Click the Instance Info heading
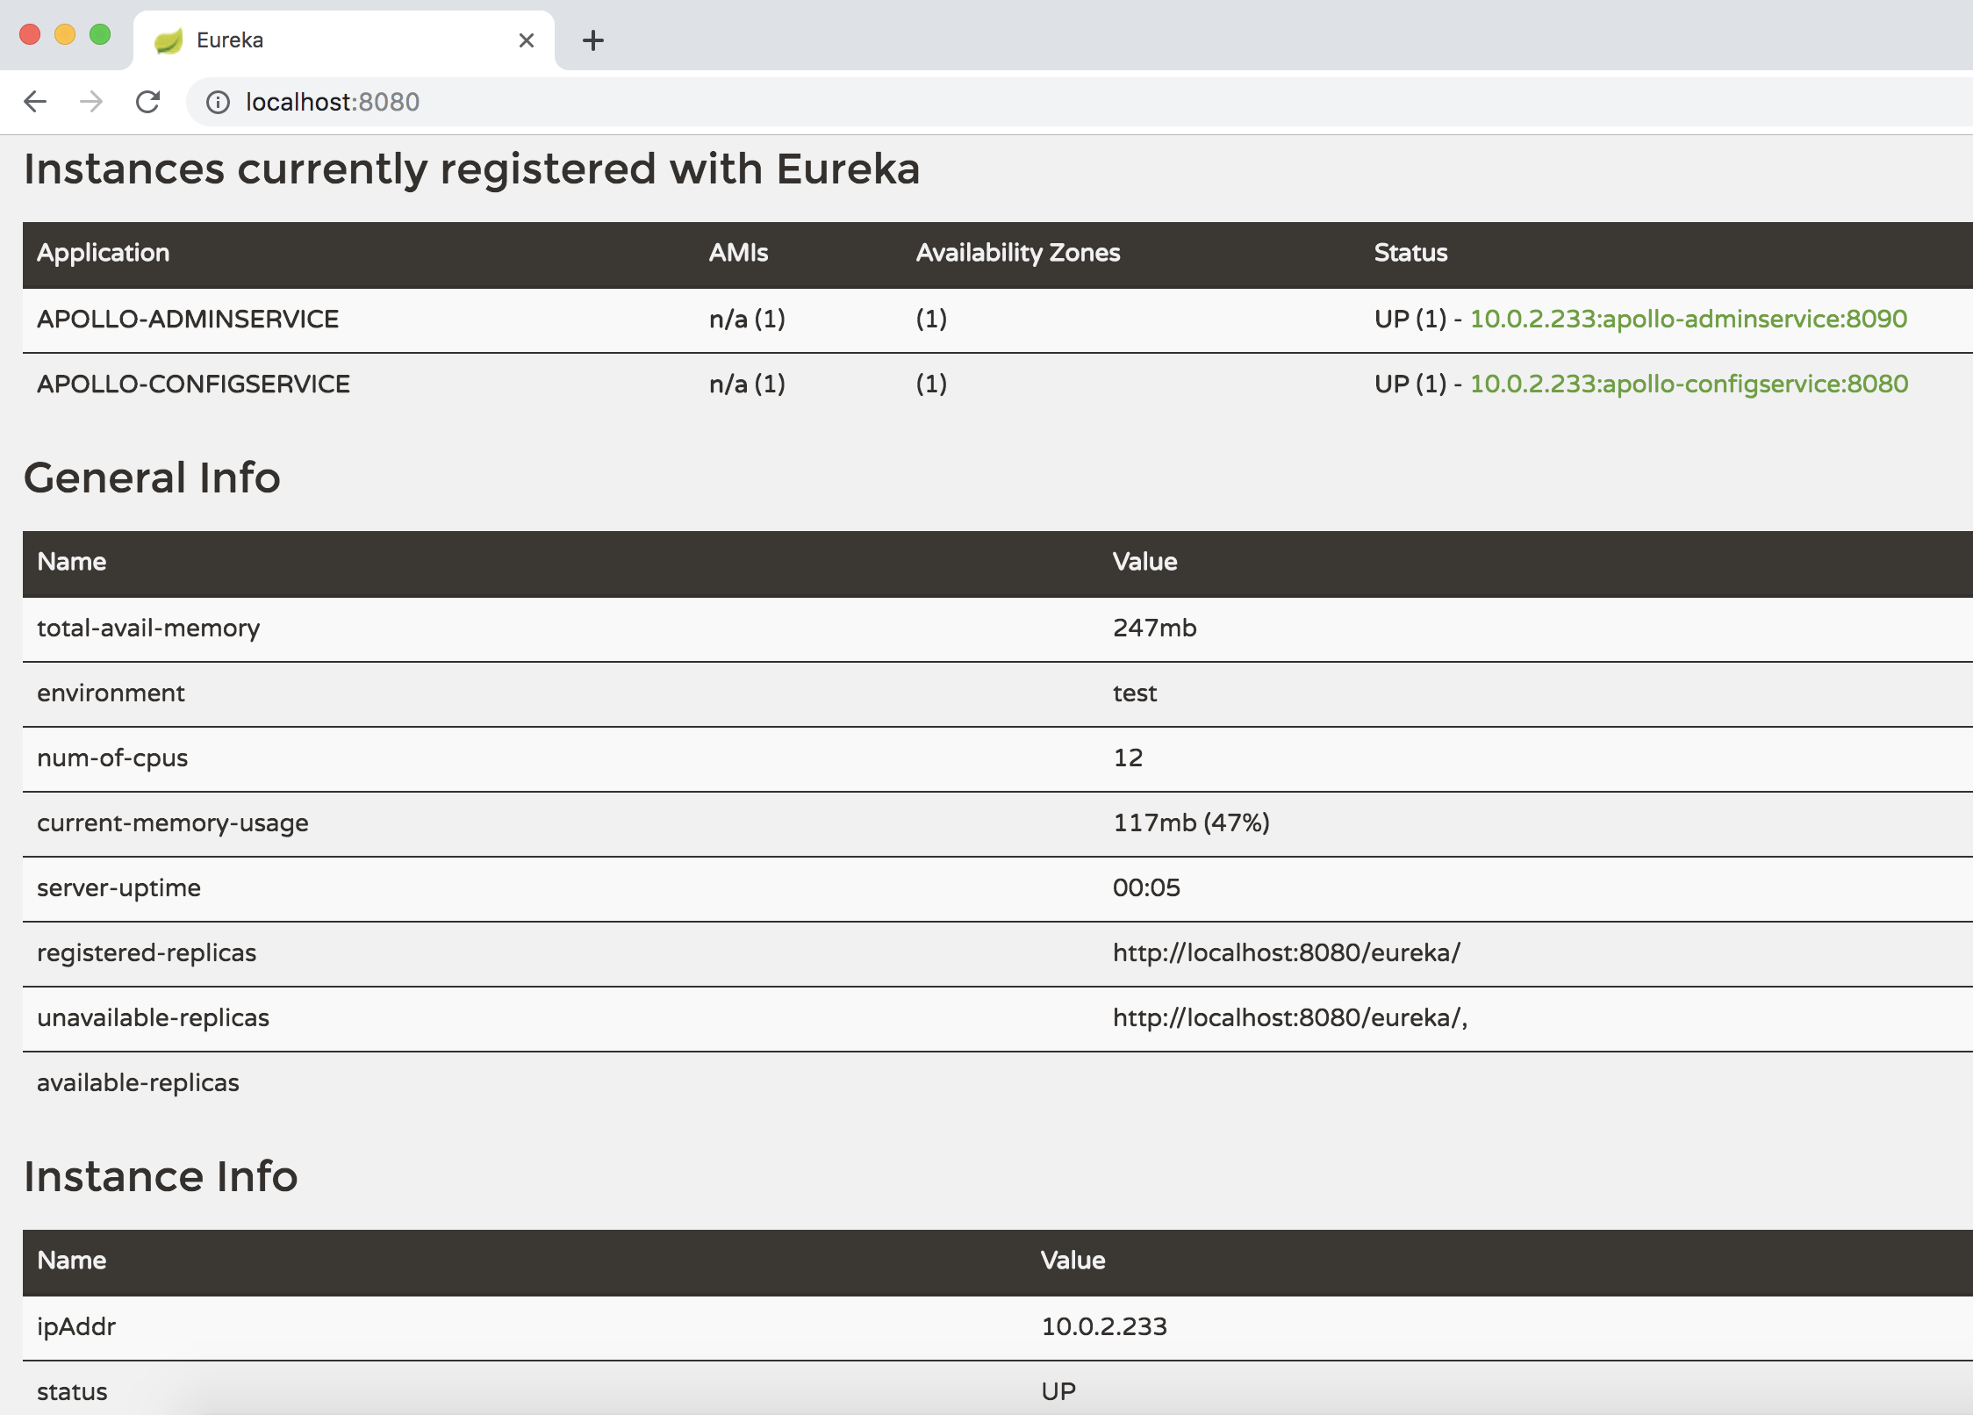Viewport: 1973px width, 1415px height. click(161, 1177)
